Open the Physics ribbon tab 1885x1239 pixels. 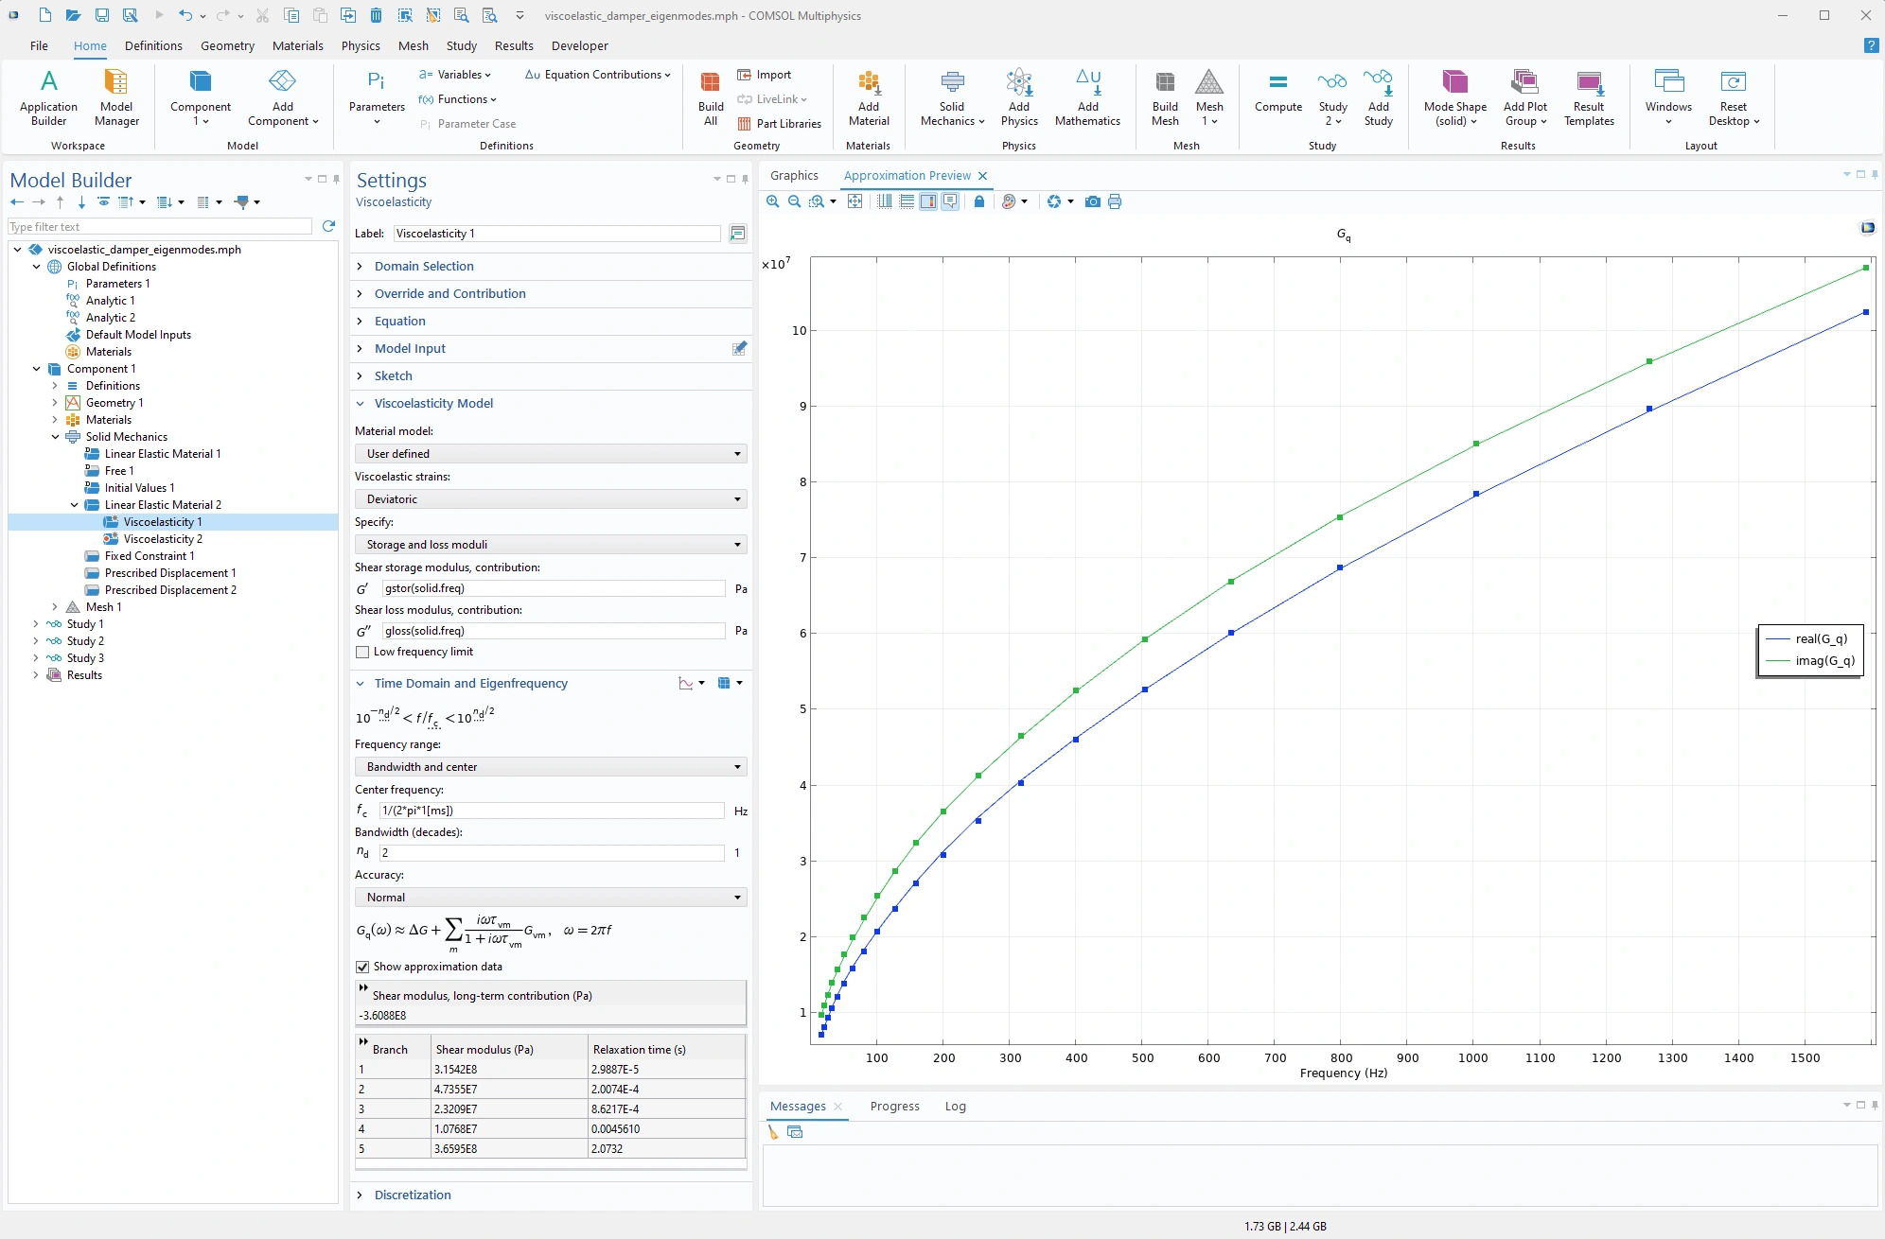coord(361,45)
